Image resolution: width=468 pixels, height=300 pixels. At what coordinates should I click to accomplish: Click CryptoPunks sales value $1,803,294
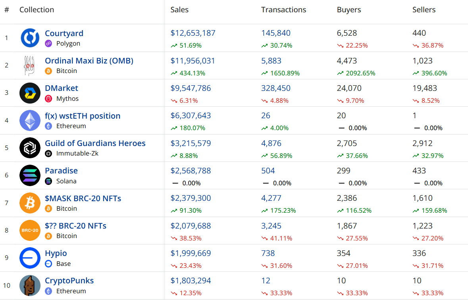[191, 281]
